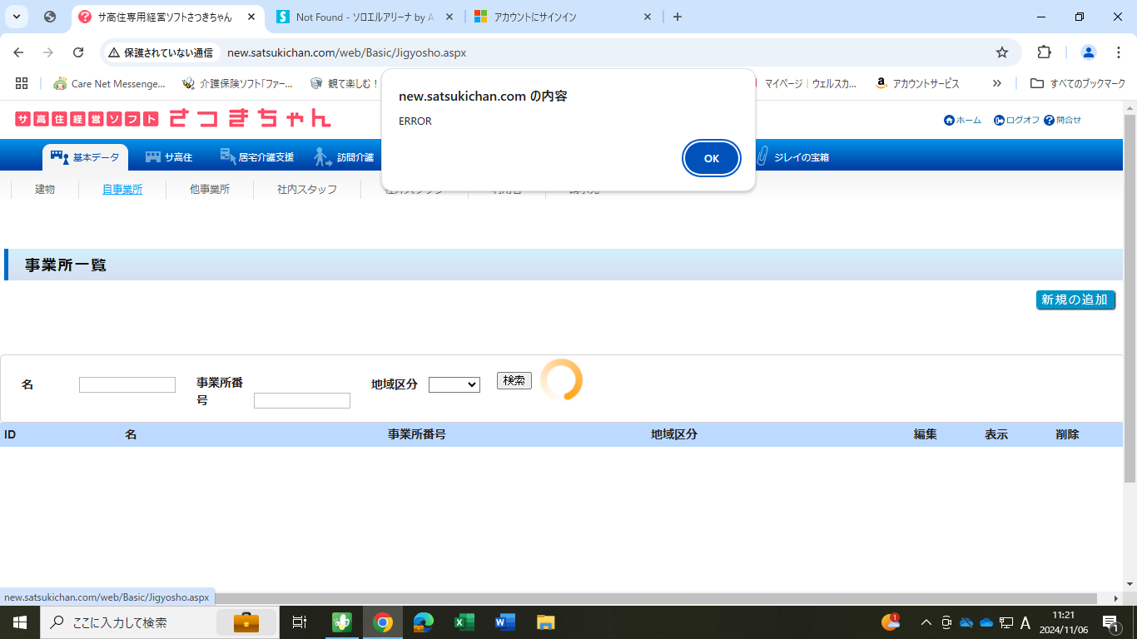
Task: Expand the hidden bookmarks chevron
Action: tap(997, 83)
